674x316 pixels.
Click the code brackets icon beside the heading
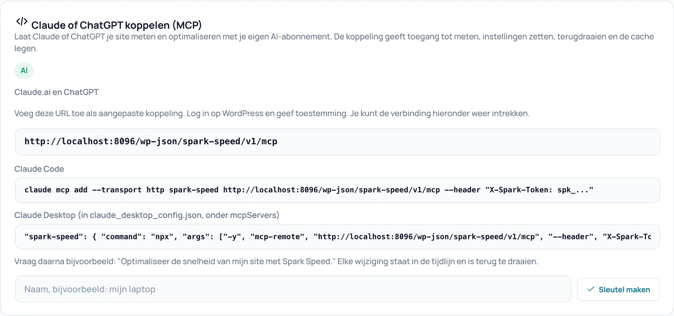click(x=21, y=21)
